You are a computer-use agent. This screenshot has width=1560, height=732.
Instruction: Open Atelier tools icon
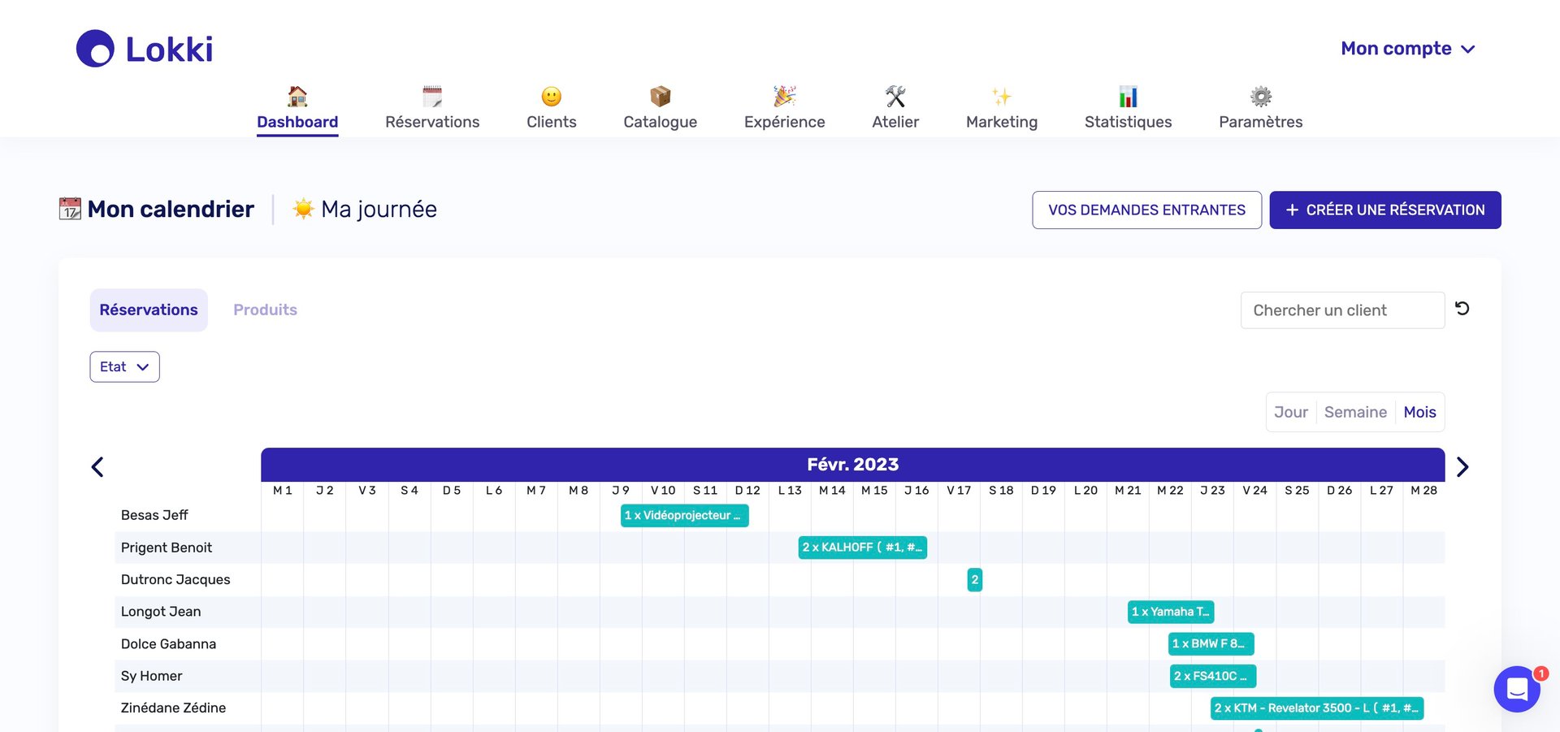[895, 97]
